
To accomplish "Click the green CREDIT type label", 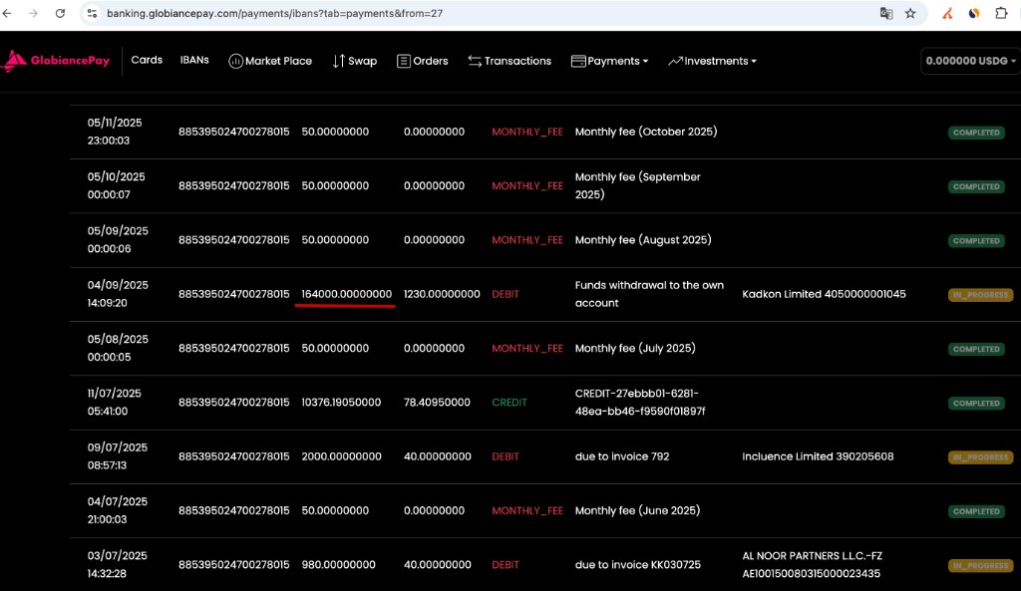I will pos(510,403).
